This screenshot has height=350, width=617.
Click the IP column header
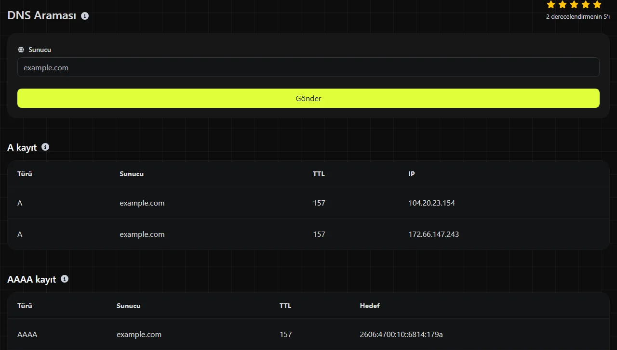(x=412, y=174)
